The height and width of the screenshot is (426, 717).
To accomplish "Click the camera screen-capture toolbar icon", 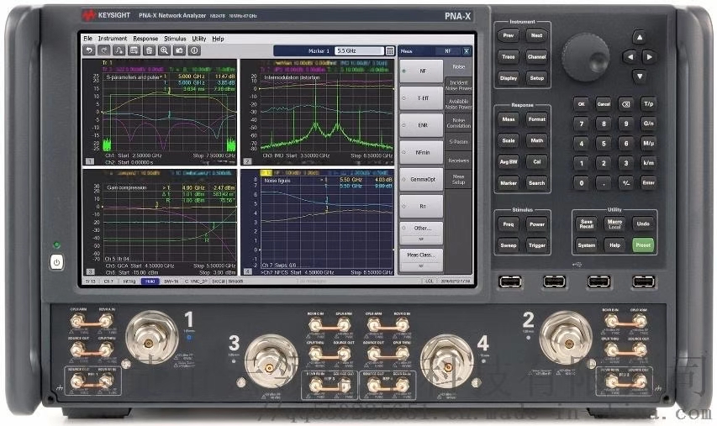I will 179,50.
